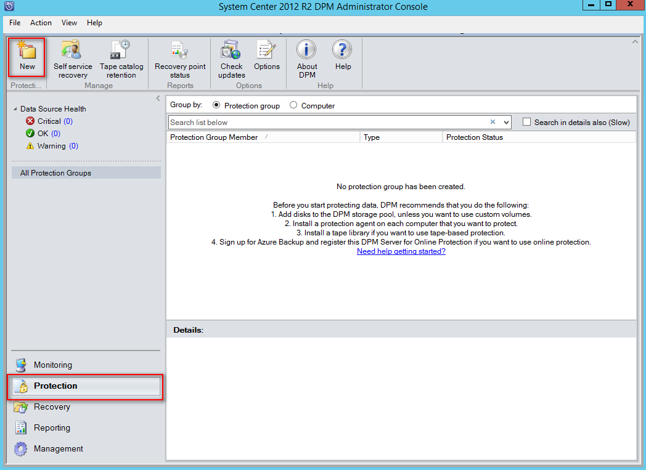The image size is (646, 470).
Task: Open About DPM
Action: 307,59
